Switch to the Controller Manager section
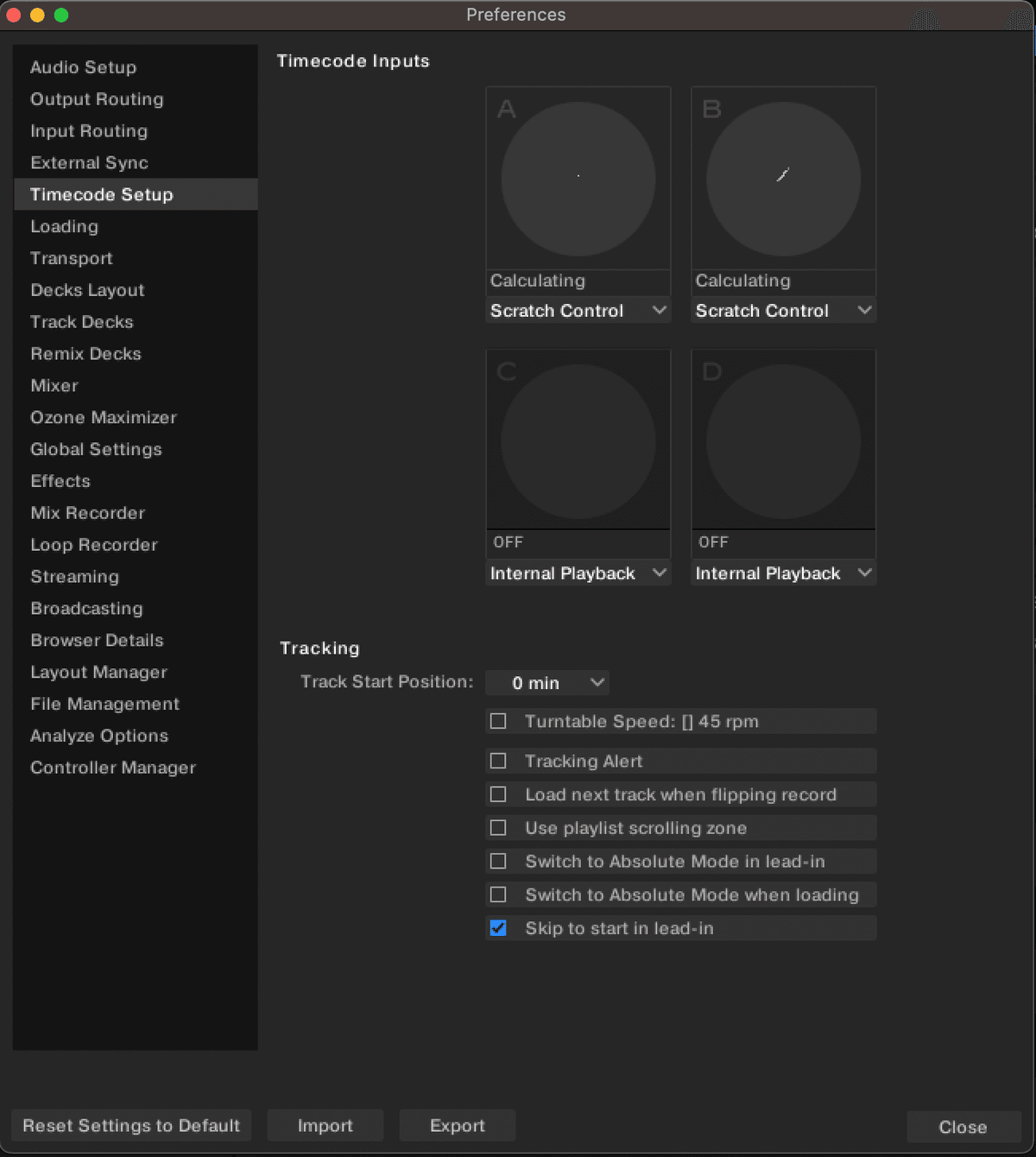 tap(113, 767)
